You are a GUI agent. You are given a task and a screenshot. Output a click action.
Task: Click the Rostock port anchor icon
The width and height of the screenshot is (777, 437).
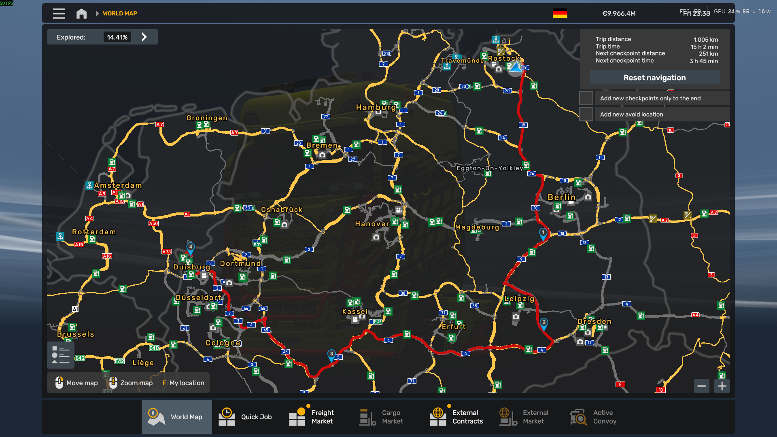(496, 40)
